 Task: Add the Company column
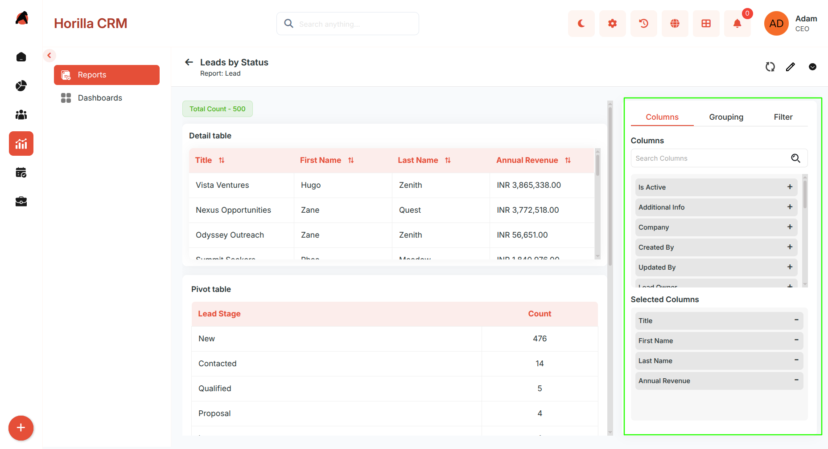click(x=790, y=227)
